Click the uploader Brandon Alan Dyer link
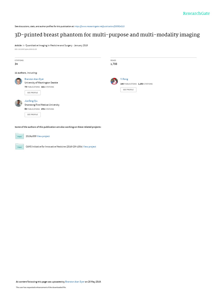The width and height of the screenshot is (221, 294). click(x=75, y=282)
